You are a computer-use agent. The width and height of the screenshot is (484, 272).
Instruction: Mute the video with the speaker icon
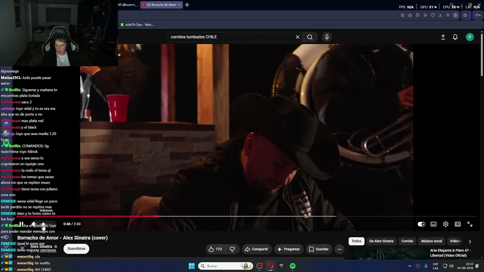(x=34, y=224)
